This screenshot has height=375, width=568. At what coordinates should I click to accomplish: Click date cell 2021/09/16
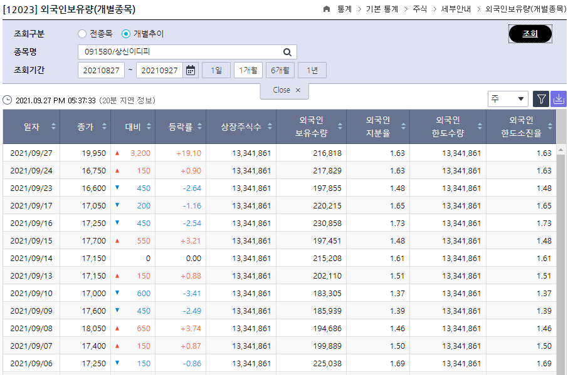click(x=31, y=223)
